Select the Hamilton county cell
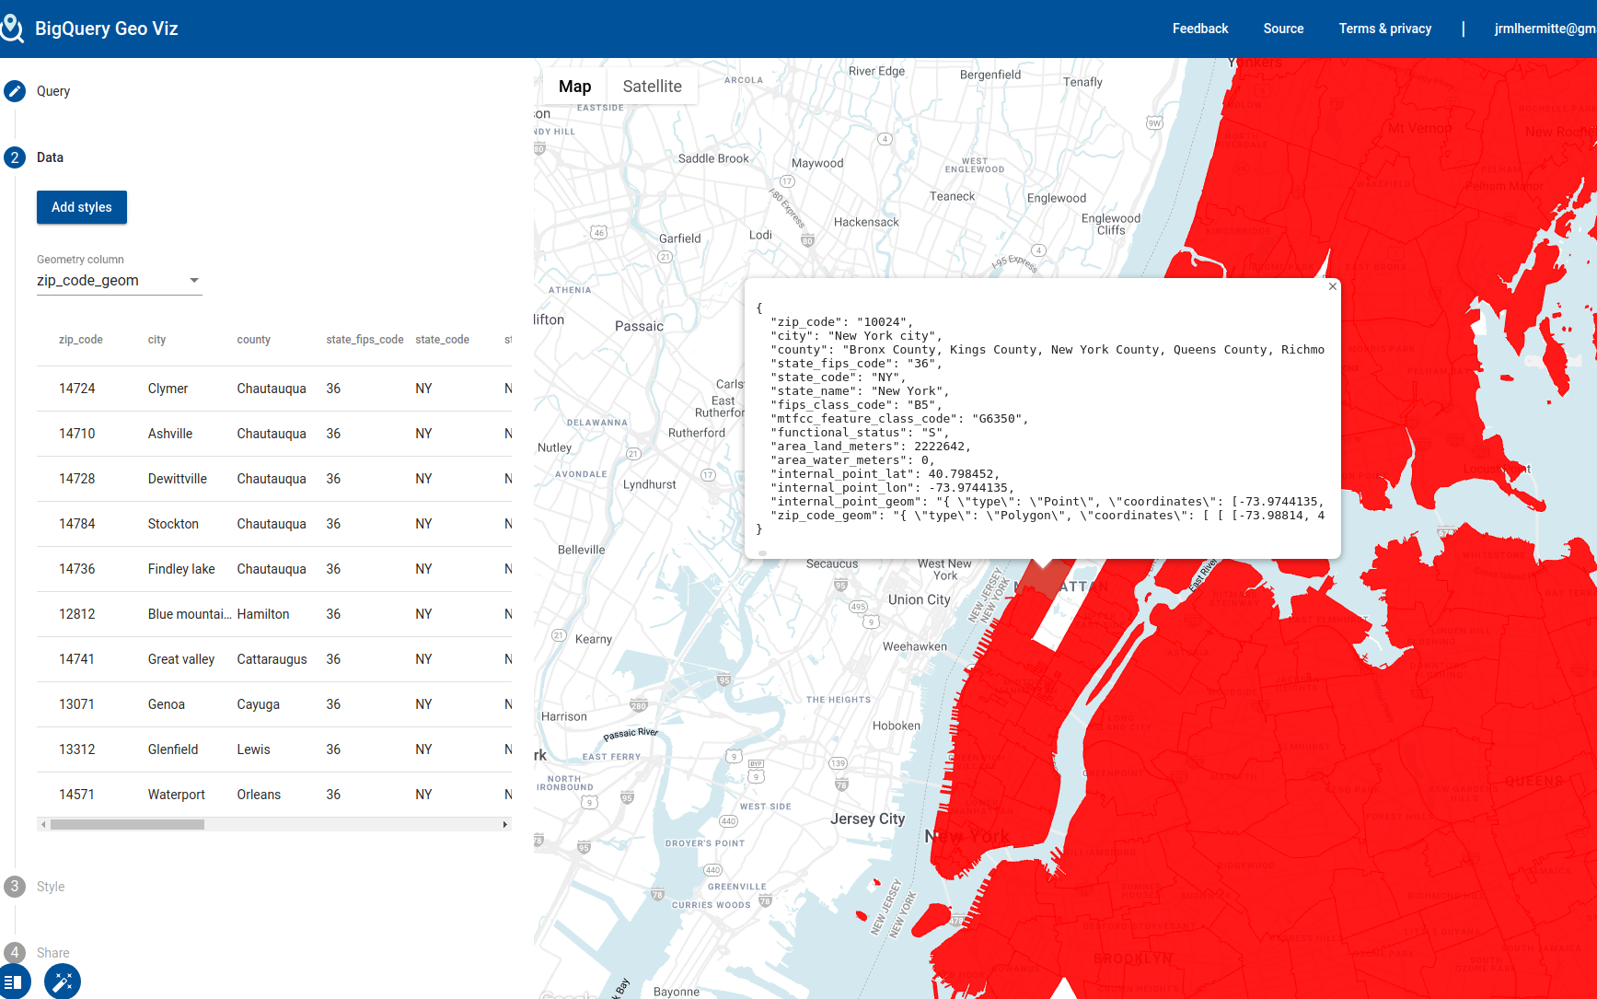1597x999 pixels. point(263,614)
